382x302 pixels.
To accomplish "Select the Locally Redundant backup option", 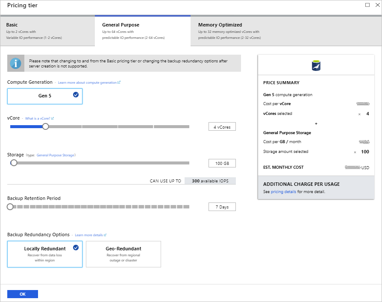I will (x=44, y=254).
